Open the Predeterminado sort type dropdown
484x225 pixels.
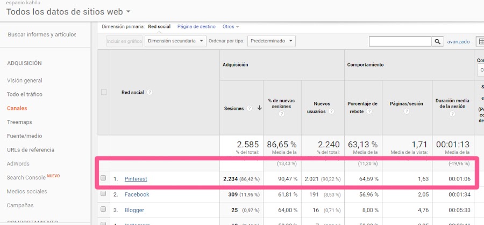pos(272,41)
